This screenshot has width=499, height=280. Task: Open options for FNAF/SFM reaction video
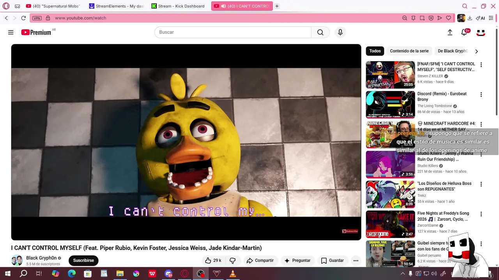pyautogui.click(x=481, y=65)
